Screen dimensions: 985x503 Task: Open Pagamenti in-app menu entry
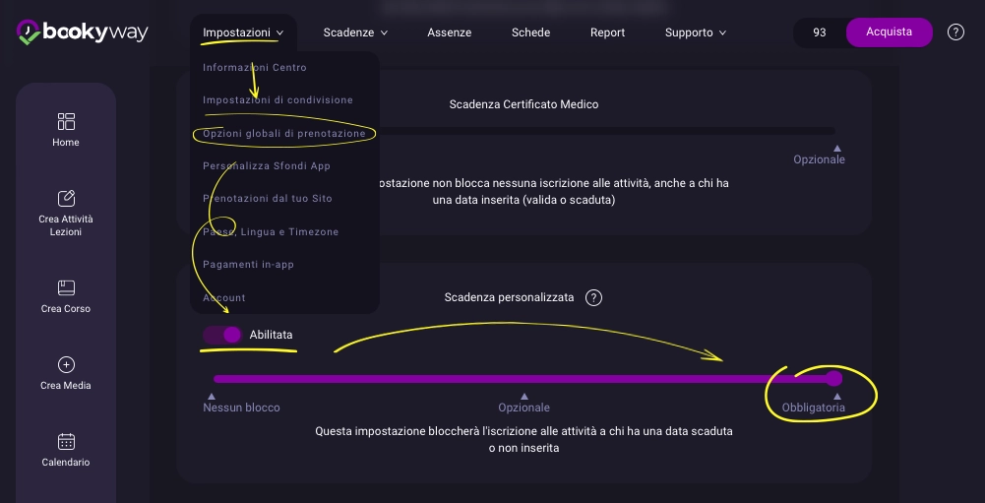click(x=248, y=264)
